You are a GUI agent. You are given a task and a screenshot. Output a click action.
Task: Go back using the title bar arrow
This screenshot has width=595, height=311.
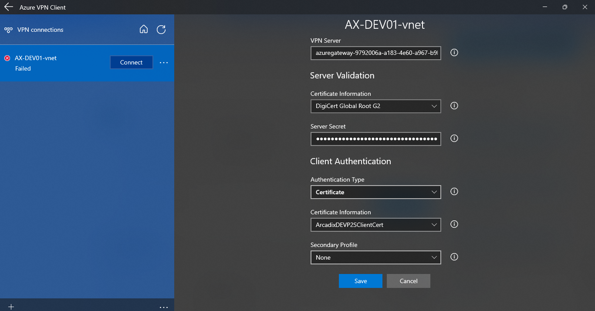[8, 7]
